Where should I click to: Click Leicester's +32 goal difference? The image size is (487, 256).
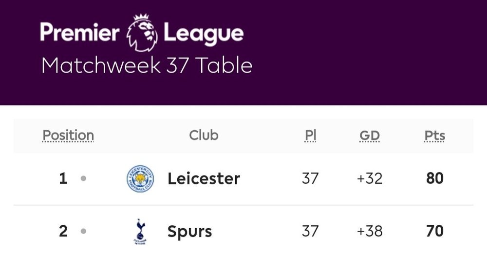click(370, 178)
